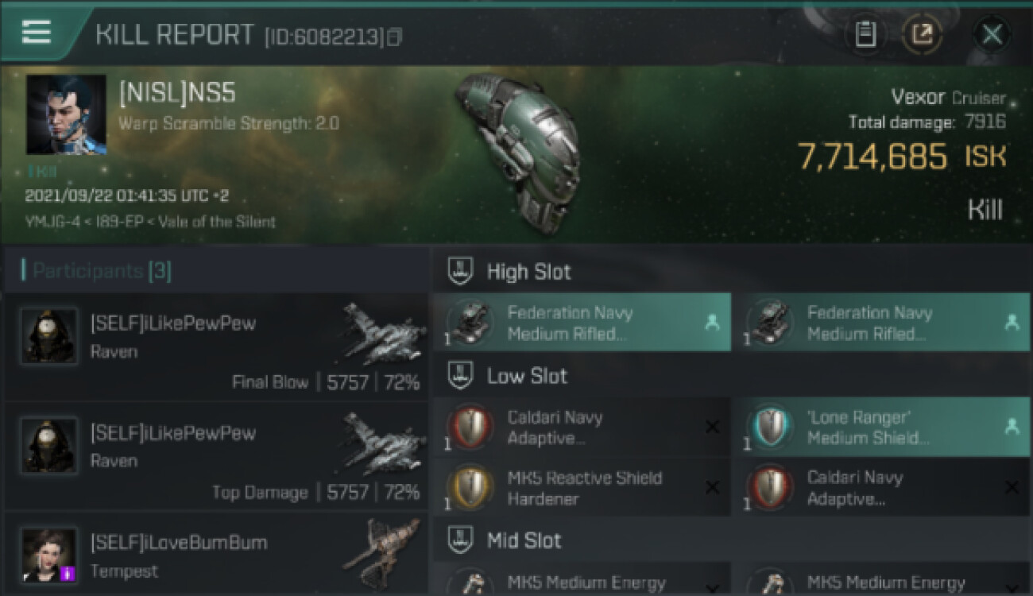View NS5 pilot portrait
The image size is (1033, 596).
(x=66, y=114)
